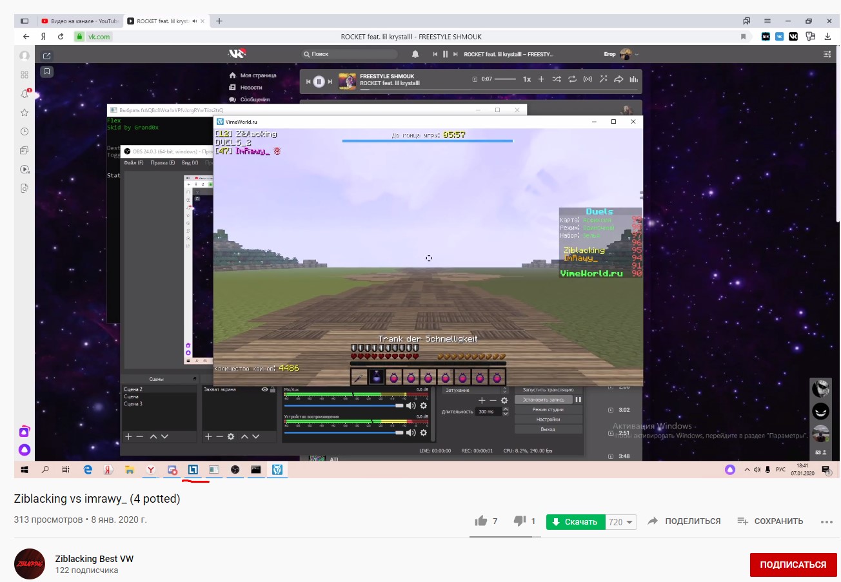Open the sidebar favorites star
Image resolution: width=841 pixels, height=582 pixels.
point(25,113)
